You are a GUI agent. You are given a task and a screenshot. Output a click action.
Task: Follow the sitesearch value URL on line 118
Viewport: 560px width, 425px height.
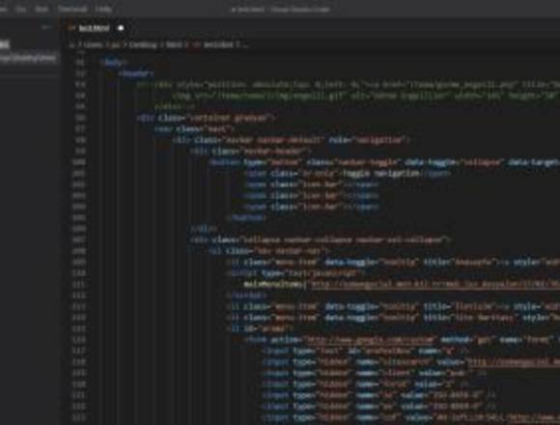point(514,362)
